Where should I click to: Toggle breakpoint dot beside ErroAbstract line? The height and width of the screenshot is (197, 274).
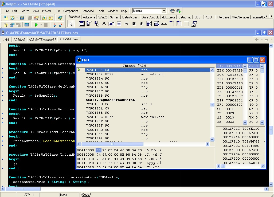3,141
